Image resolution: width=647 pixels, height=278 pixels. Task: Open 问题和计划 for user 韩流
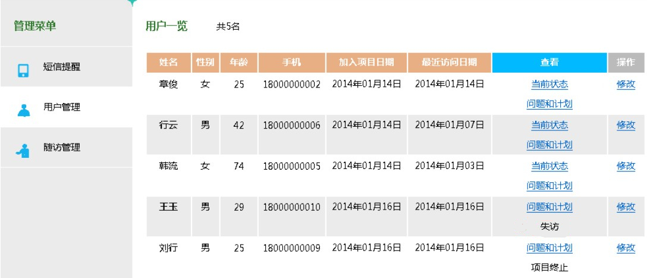pos(549,186)
